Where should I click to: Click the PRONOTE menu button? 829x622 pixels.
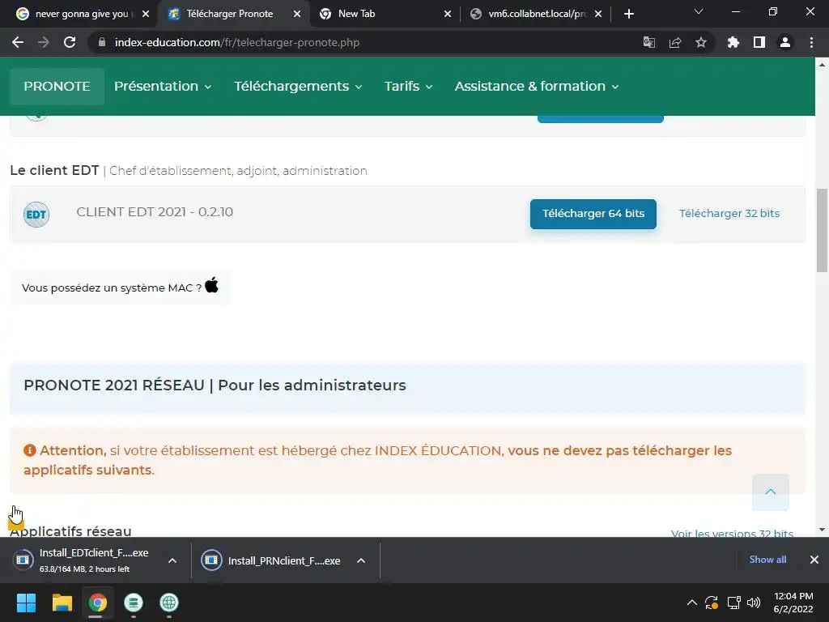coord(57,86)
